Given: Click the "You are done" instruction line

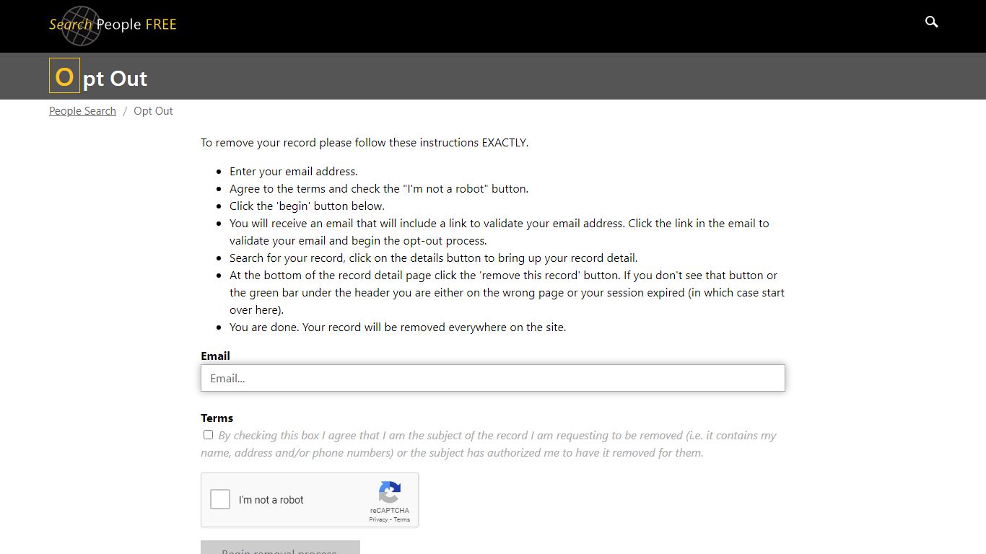Looking at the screenshot, I should (x=398, y=327).
